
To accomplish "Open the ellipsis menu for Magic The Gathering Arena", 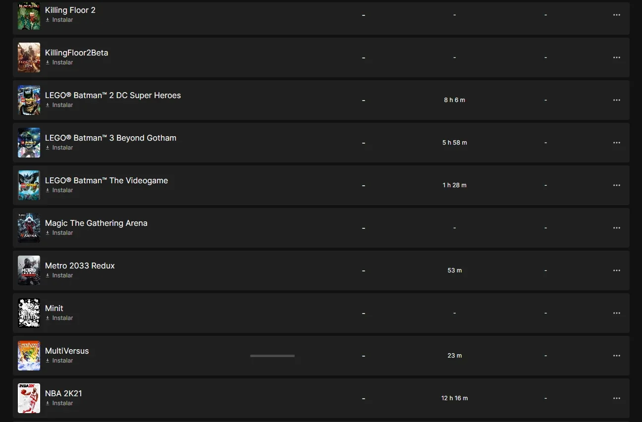I will (617, 228).
